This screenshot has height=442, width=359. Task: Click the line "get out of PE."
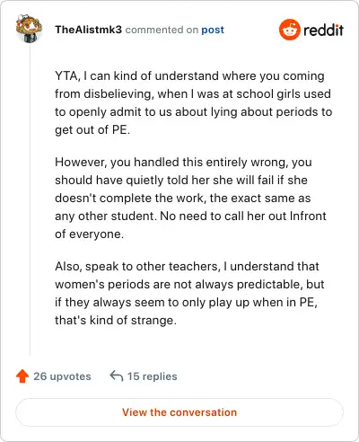92,129
